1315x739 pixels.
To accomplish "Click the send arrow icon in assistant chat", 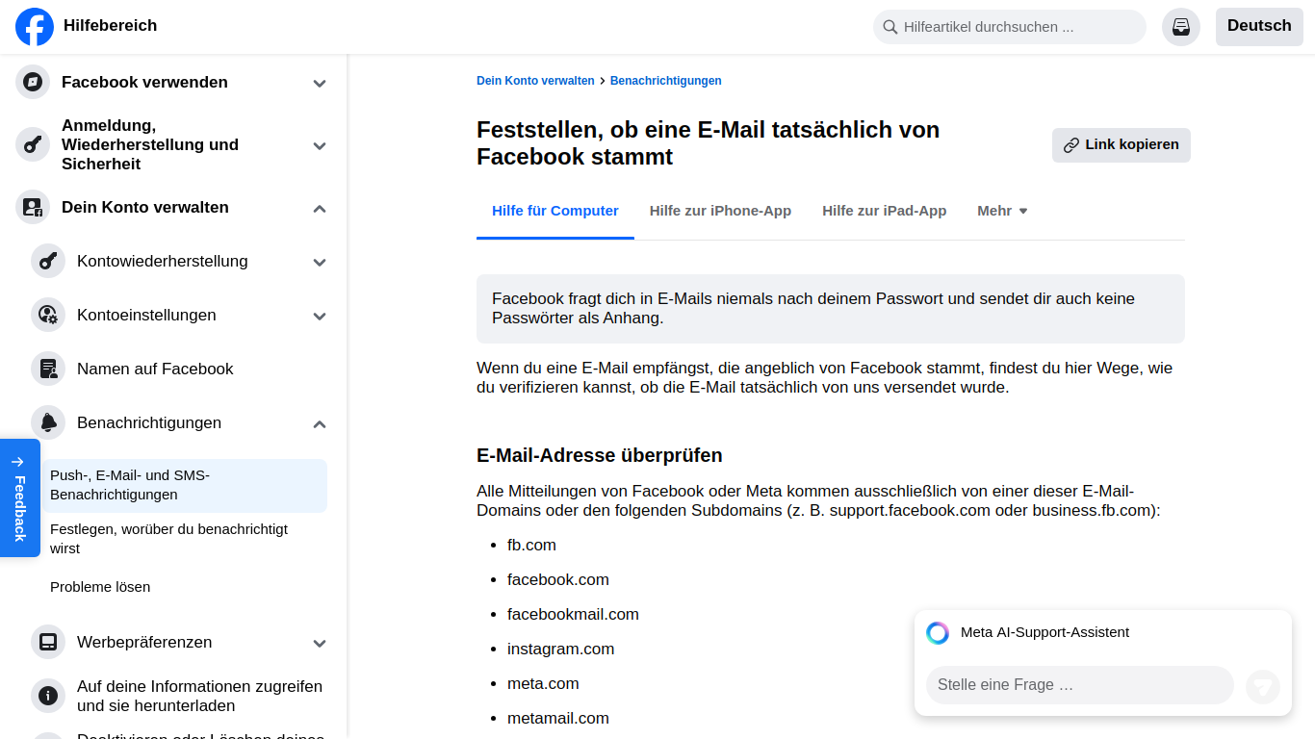I will [1263, 686].
